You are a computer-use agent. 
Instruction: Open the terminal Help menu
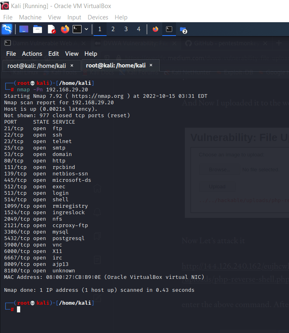point(91,54)
